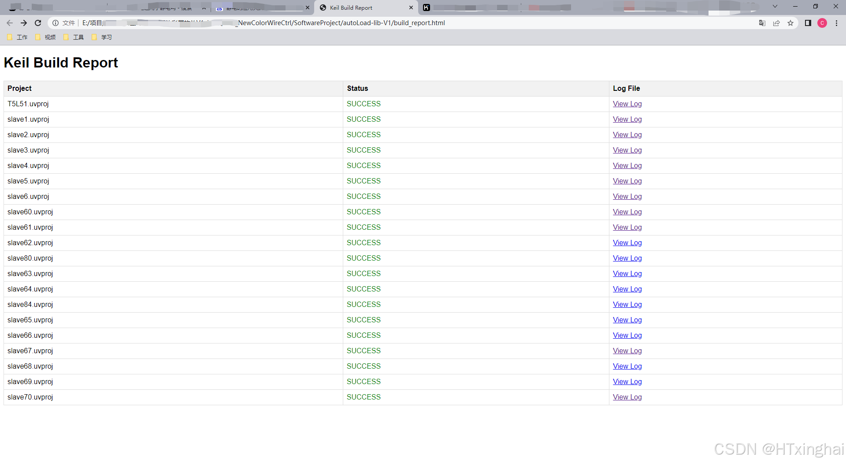846x463 pixels.
Task: Open the site info icon in address bar
Action: click(x=56, y=23)
